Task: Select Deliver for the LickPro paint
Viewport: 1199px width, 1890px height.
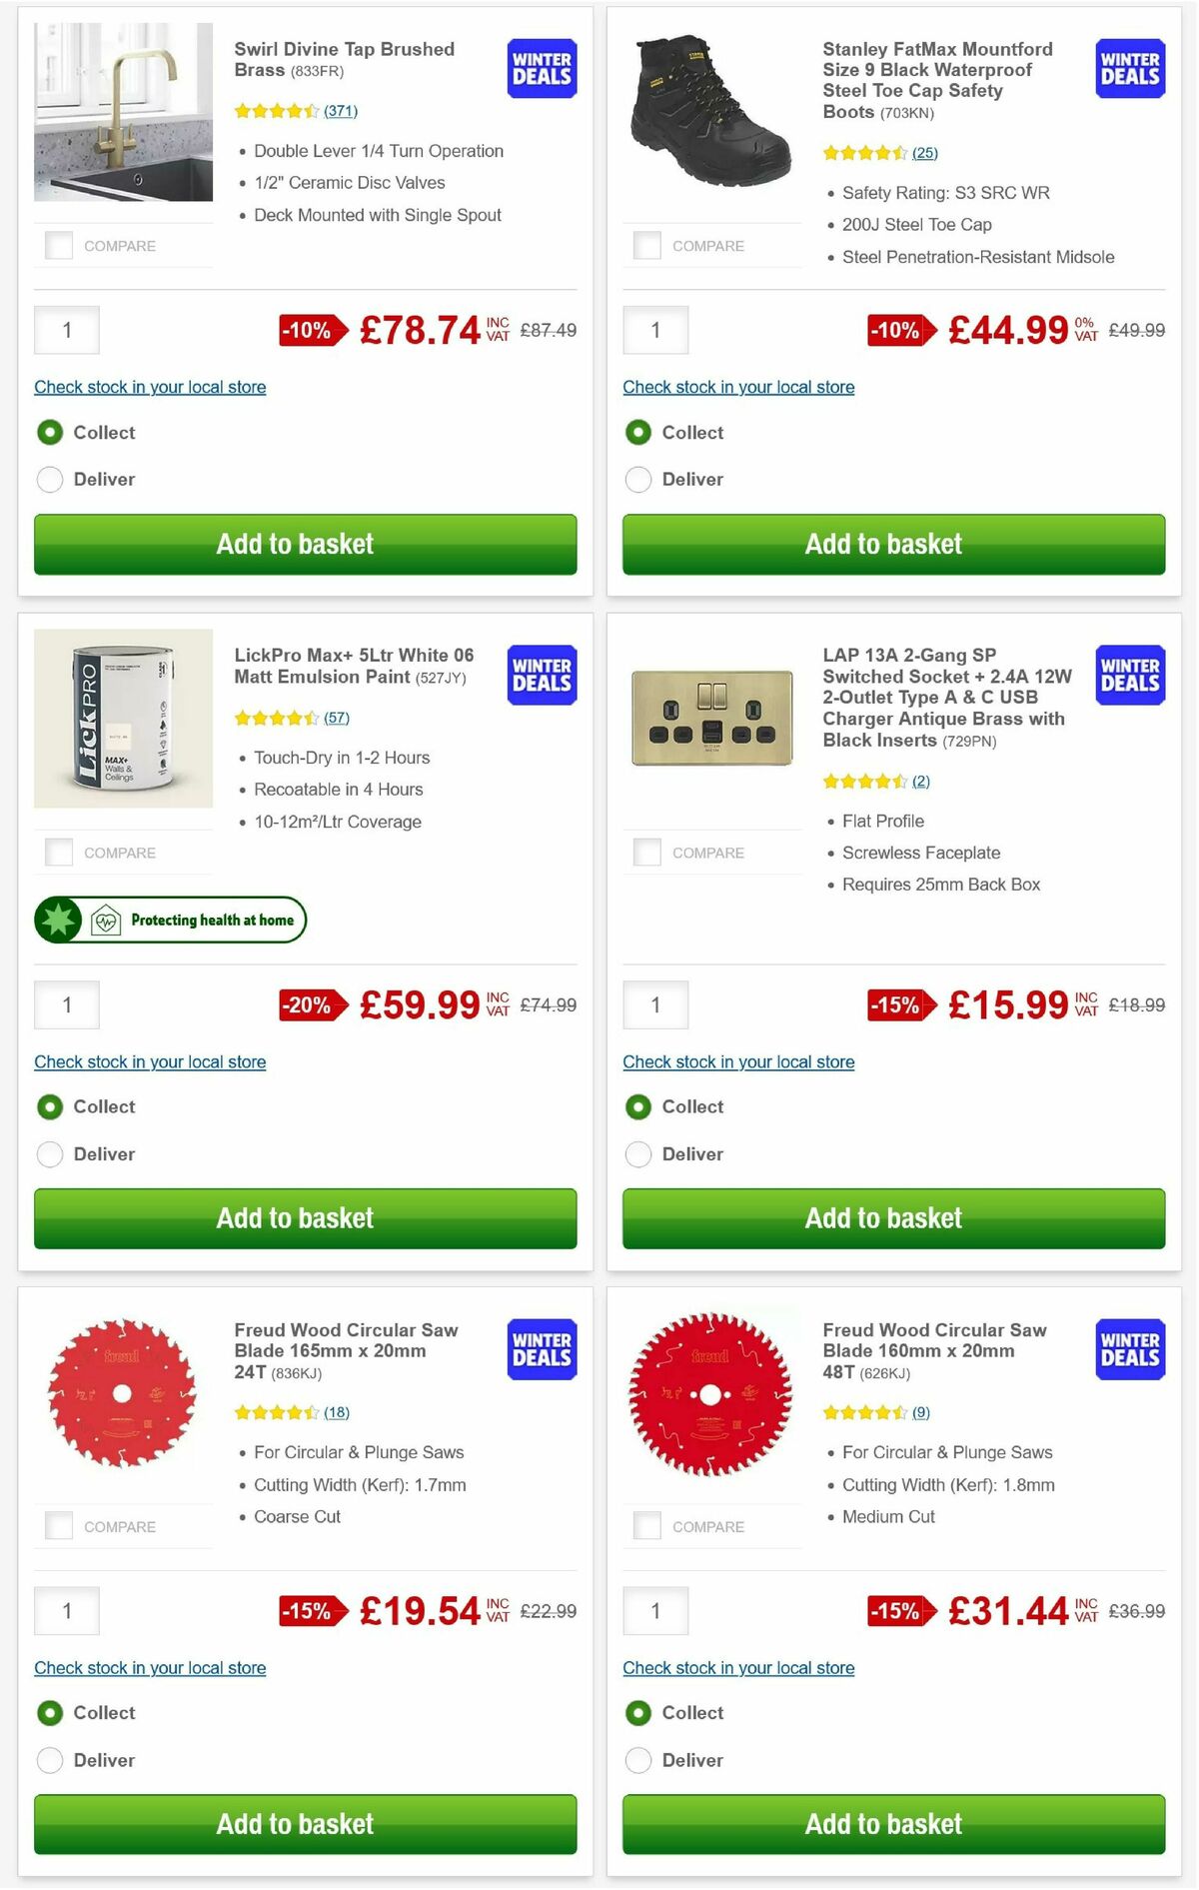Action: pos(50,1153)
